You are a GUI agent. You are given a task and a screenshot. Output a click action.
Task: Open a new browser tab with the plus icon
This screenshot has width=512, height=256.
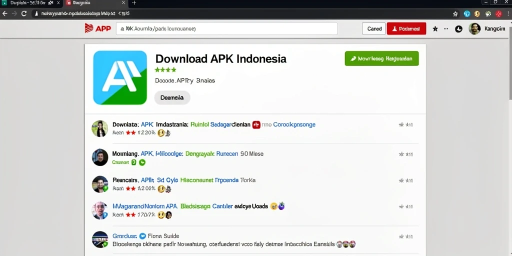click(134, 3)
